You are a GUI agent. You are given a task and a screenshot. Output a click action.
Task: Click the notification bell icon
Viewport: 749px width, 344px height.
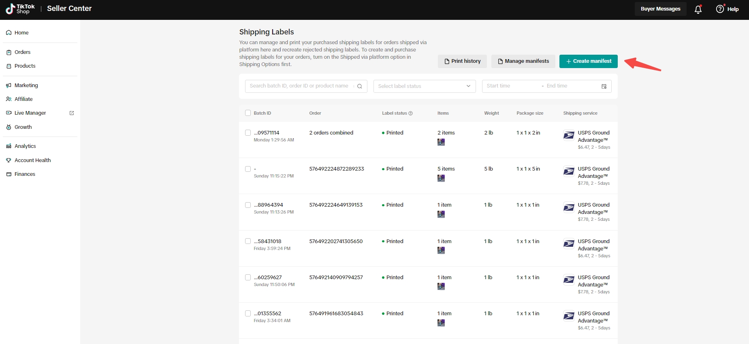(x=698, y=9)
